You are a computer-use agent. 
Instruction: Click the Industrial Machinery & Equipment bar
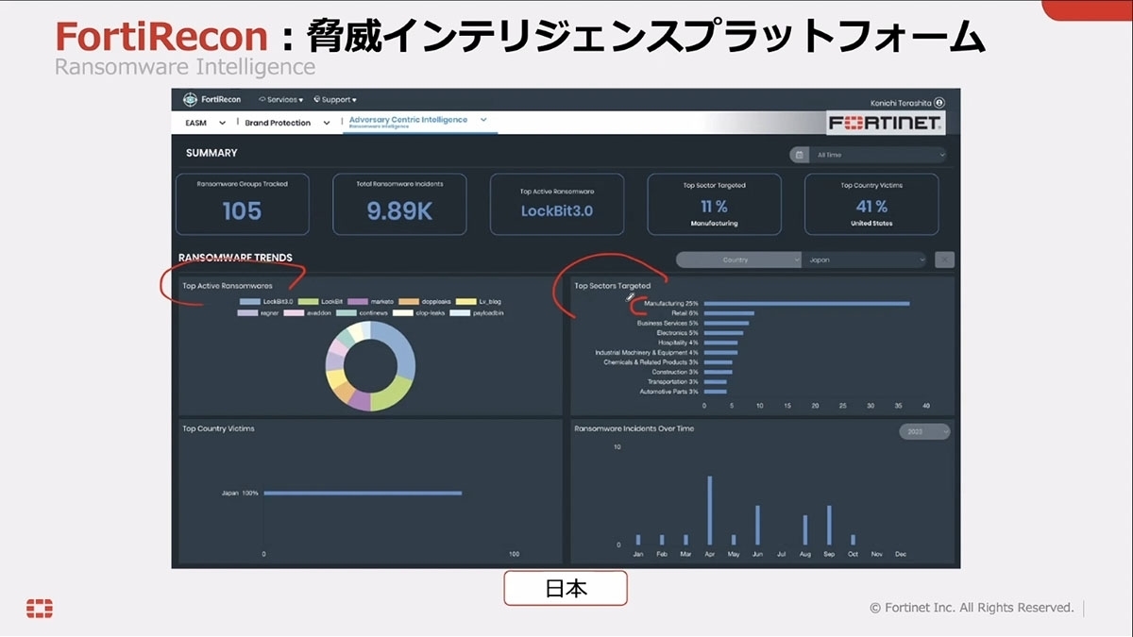720,352
